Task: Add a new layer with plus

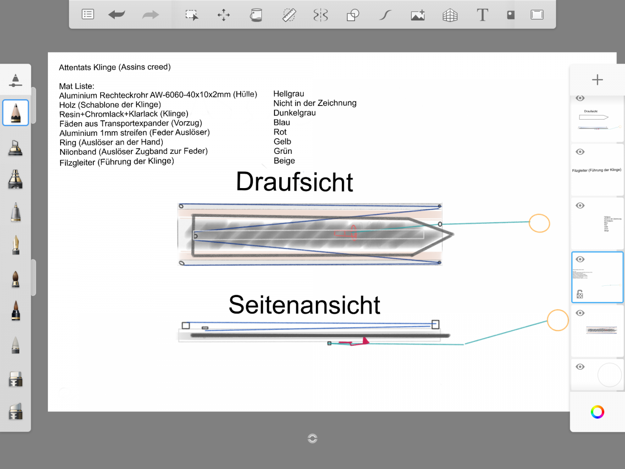Action: [x=597, y=80]
